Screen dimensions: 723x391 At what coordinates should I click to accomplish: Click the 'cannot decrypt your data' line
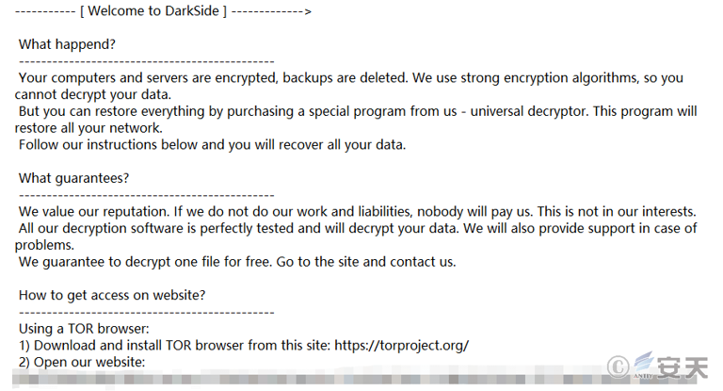(x=92, y=94)
